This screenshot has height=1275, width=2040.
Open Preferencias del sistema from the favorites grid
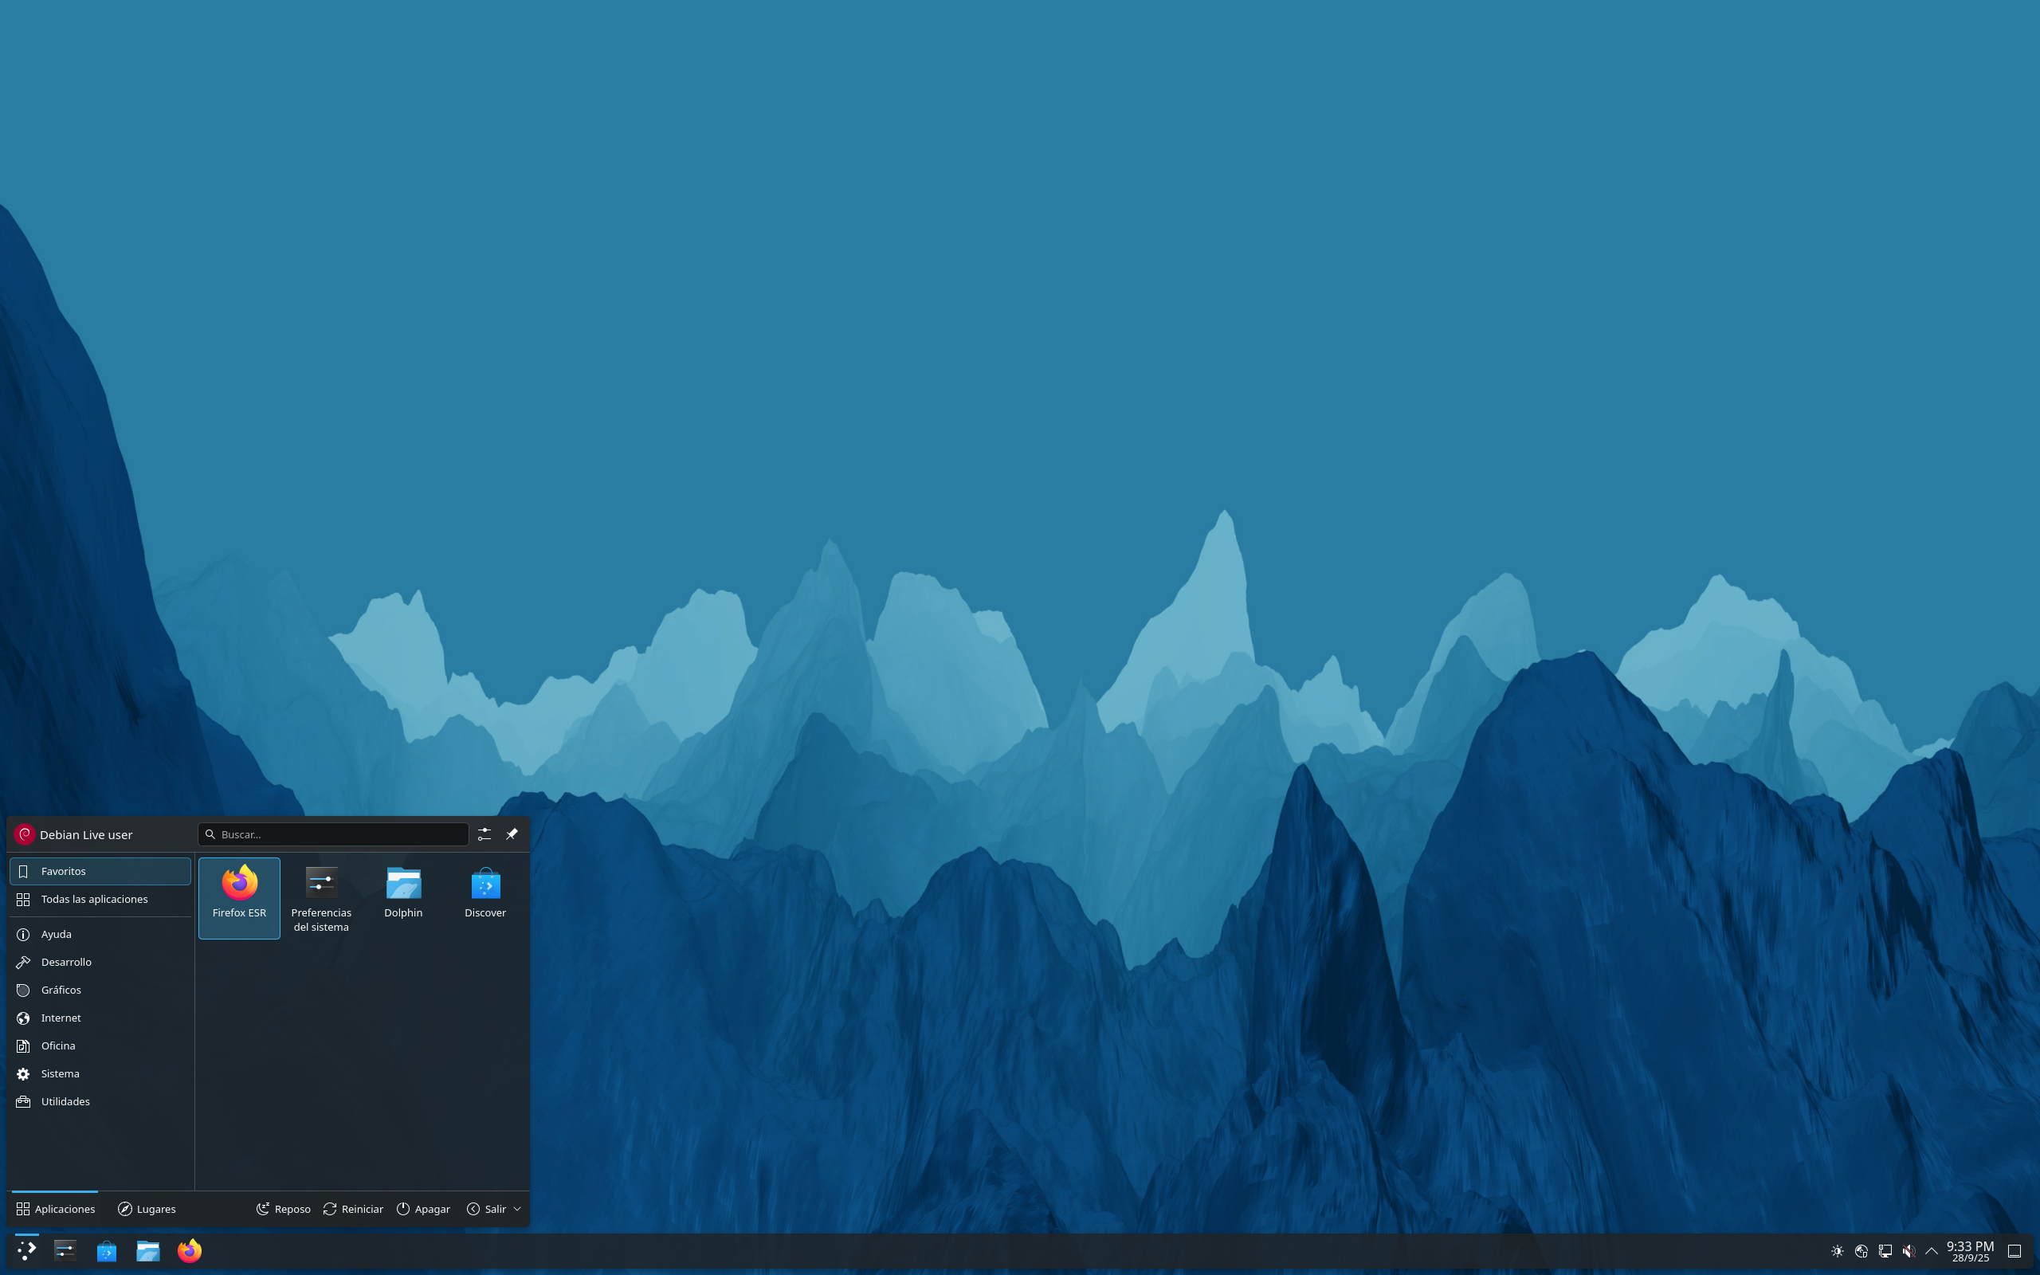click(321, 897)
